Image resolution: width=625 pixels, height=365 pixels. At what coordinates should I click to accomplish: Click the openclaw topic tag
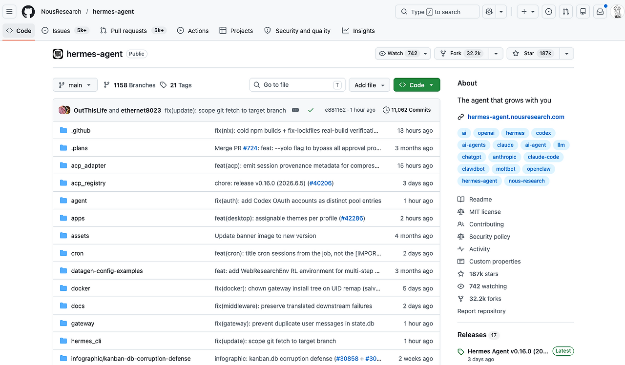point(539,169)
